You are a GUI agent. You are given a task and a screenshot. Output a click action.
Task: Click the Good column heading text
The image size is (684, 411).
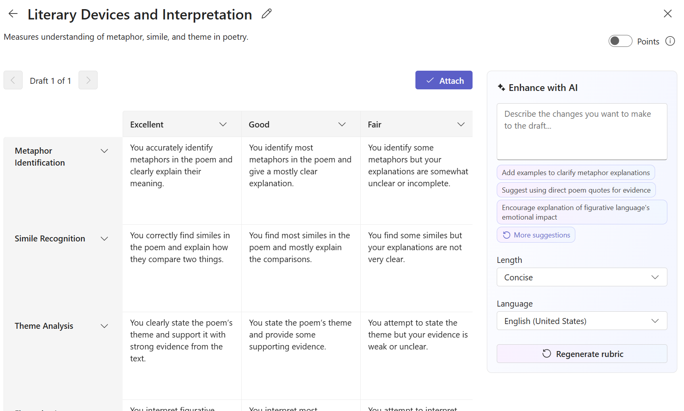(259, 125)
